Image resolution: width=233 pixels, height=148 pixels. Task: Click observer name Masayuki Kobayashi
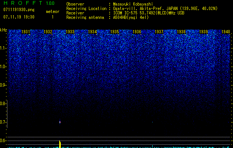133,4
